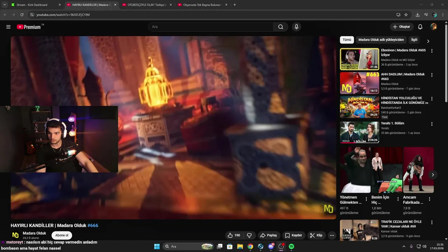Open the Madara Olduk channel avatar

point(15,235)
